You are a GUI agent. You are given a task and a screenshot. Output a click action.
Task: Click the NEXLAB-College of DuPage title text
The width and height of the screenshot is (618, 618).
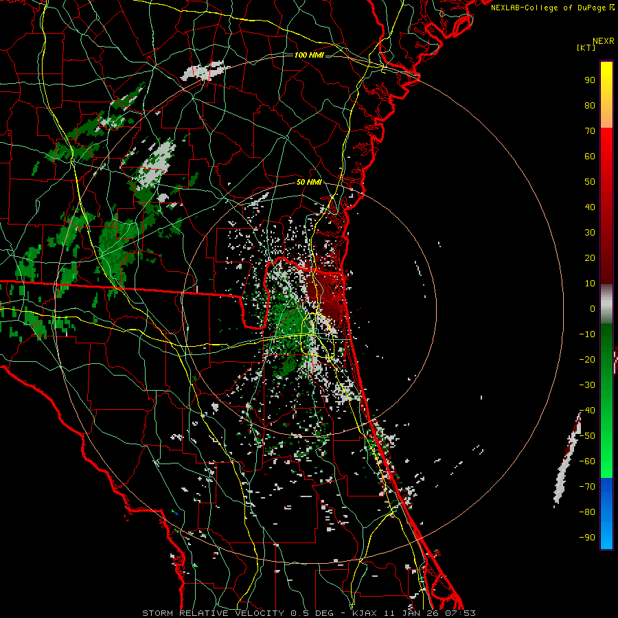(x=551, y=8)
